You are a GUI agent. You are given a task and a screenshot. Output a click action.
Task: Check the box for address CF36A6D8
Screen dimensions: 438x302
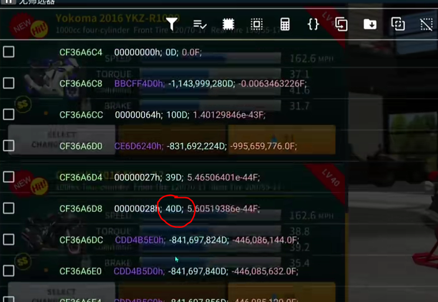pos(9,208)
